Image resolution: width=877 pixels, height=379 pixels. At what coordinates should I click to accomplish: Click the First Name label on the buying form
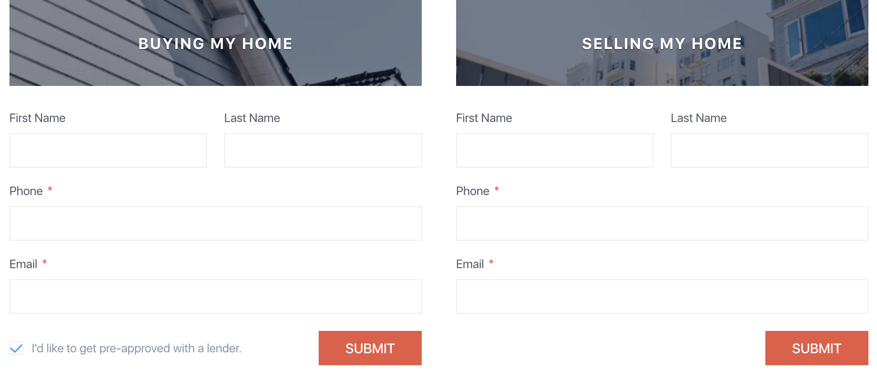pos(37,118)
